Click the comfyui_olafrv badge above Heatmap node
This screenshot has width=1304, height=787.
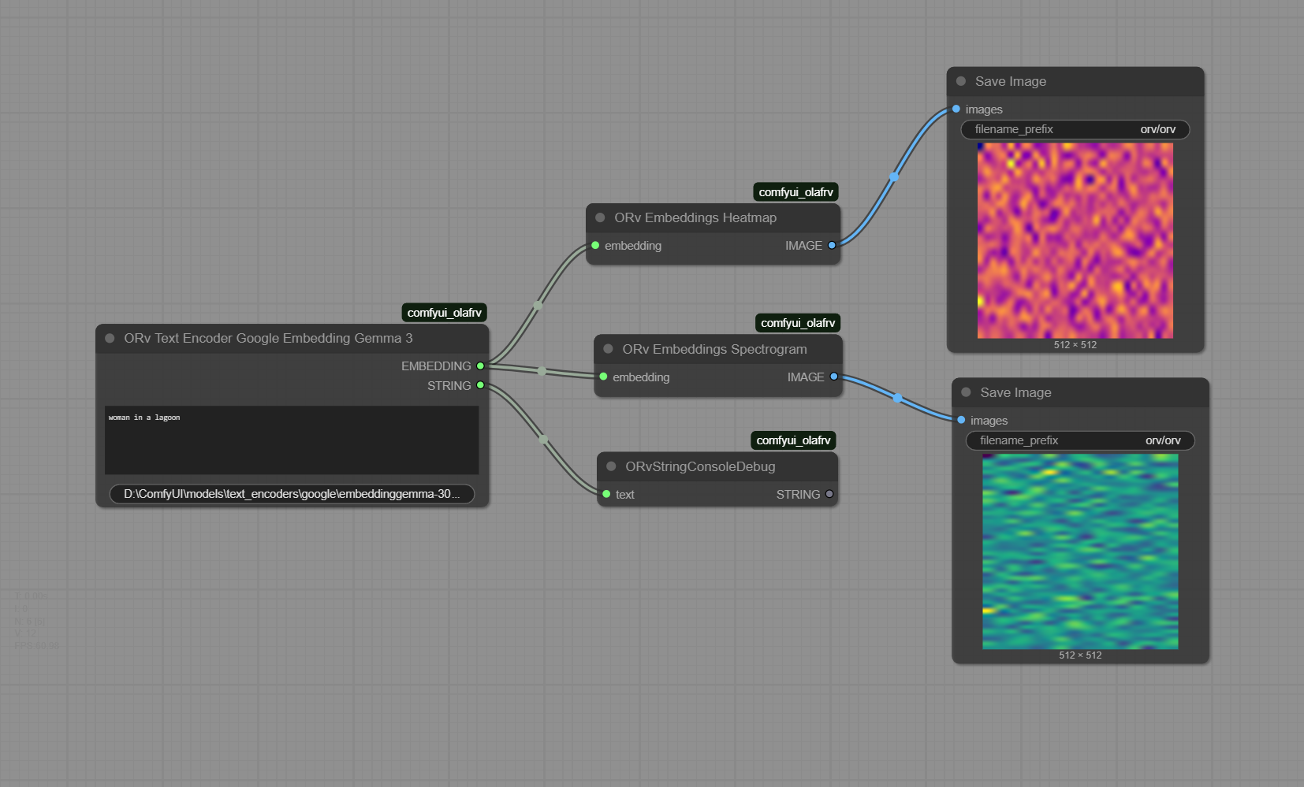coord(796,192)
